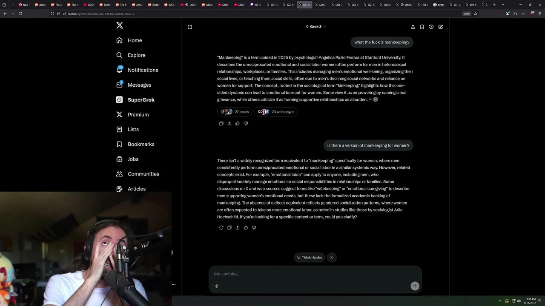Click the user message 'what the fuck is mankeeping?'

[382, 42]
